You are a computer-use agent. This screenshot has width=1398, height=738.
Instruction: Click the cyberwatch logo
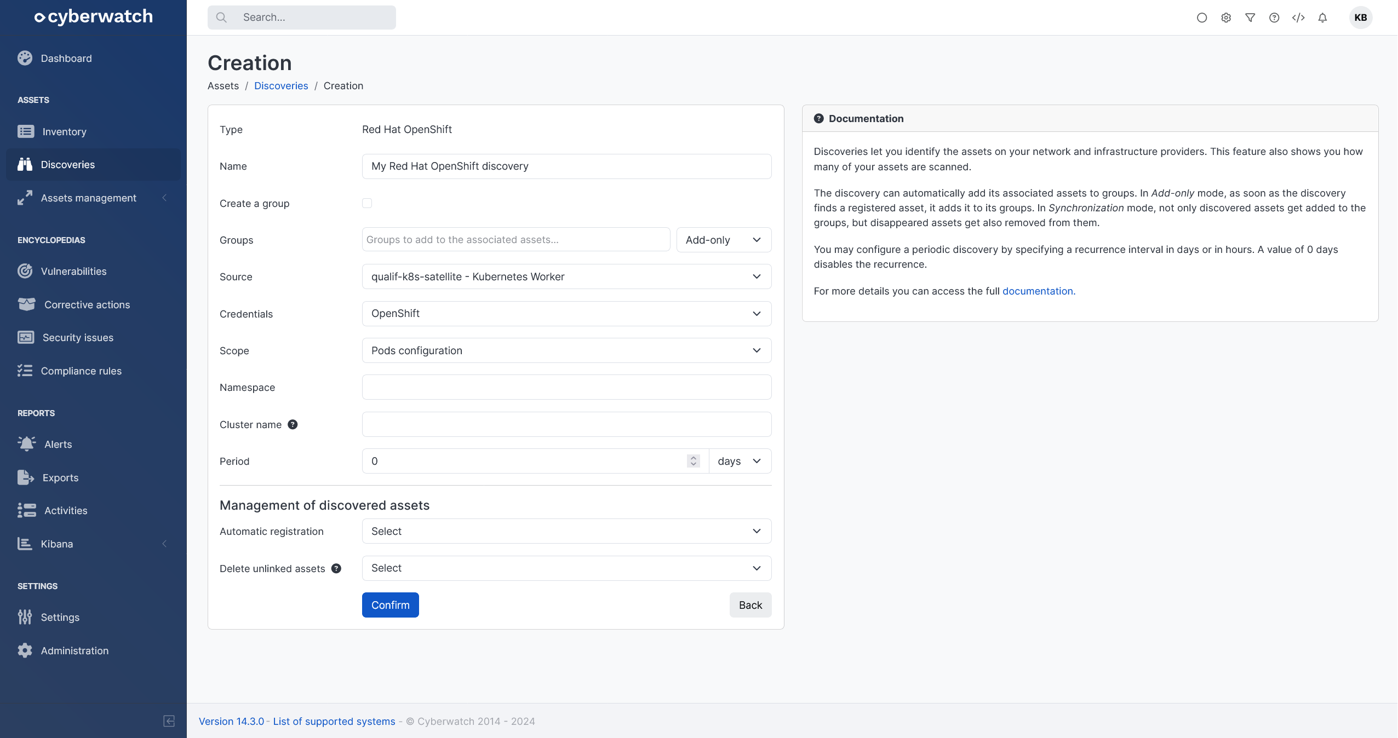[x=93, y=17]
